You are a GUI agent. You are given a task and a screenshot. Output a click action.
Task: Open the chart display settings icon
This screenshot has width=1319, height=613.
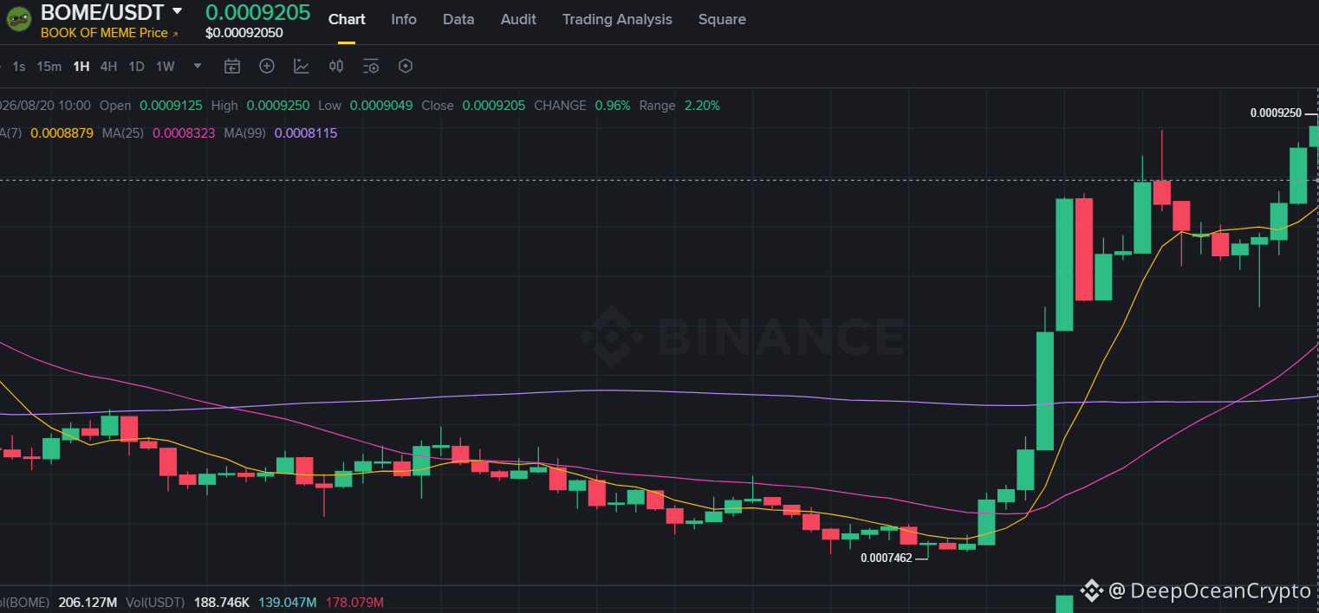tap(371, 66)
